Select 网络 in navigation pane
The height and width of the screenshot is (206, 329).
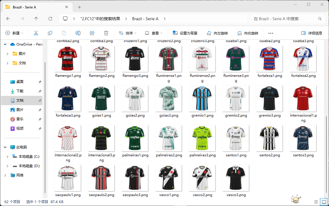(20, 175)
